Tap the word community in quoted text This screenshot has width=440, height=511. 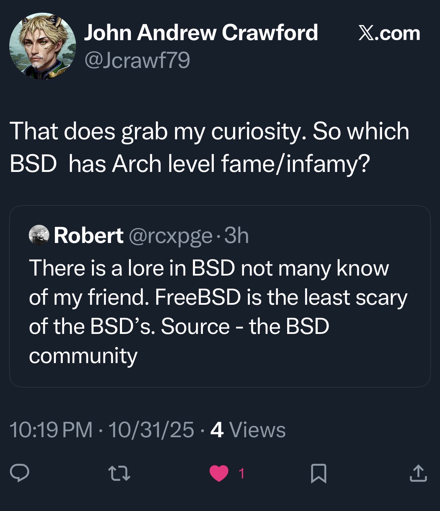point(83,355)
